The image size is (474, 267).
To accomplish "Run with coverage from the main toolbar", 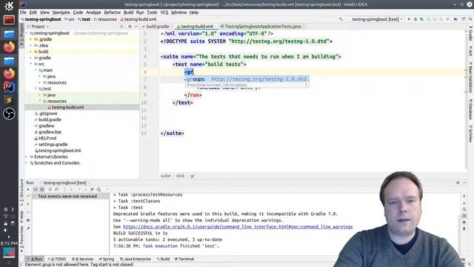I will click(421, 19).
